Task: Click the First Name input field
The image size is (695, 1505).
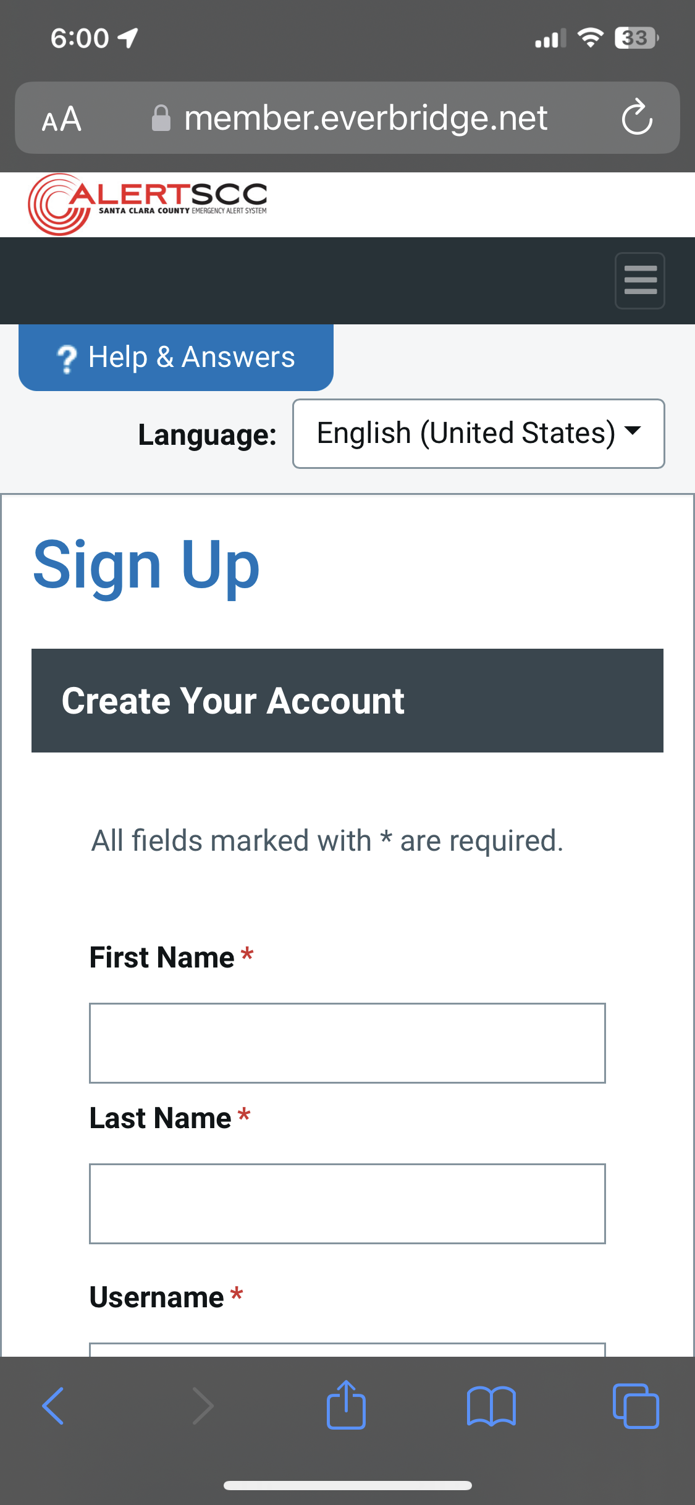Action: click(x=347, y=1043)
